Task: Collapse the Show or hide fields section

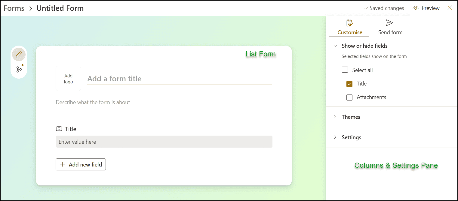Action: point(335,46)
